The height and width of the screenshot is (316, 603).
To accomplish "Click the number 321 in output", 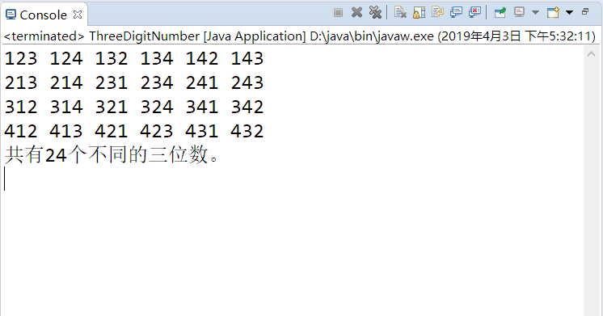I will [x=112, y=107].
